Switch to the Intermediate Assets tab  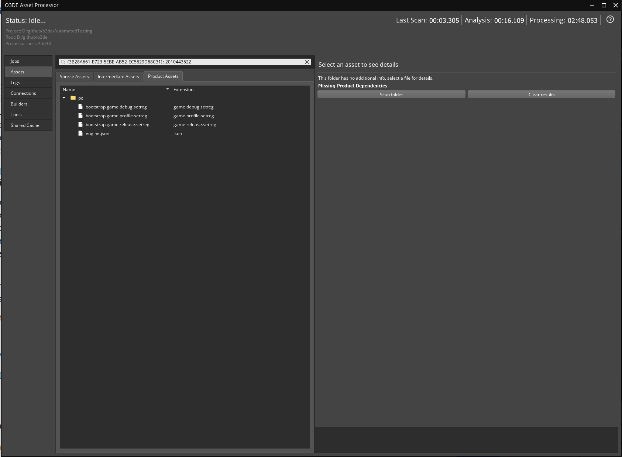118,76
